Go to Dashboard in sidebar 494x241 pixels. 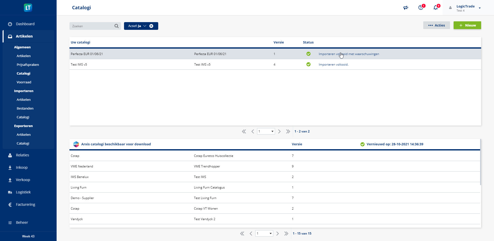pyautogui.click(x=25, y=24)
